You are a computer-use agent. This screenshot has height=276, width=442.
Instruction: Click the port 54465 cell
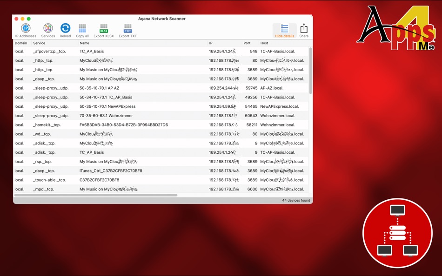tap(251, 106)
